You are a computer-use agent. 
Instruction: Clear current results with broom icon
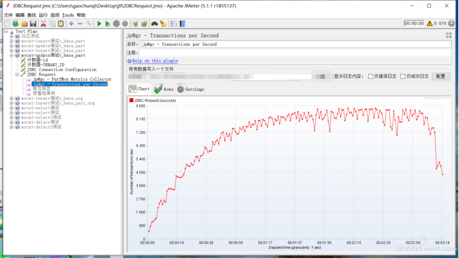(x=135, y=24)
